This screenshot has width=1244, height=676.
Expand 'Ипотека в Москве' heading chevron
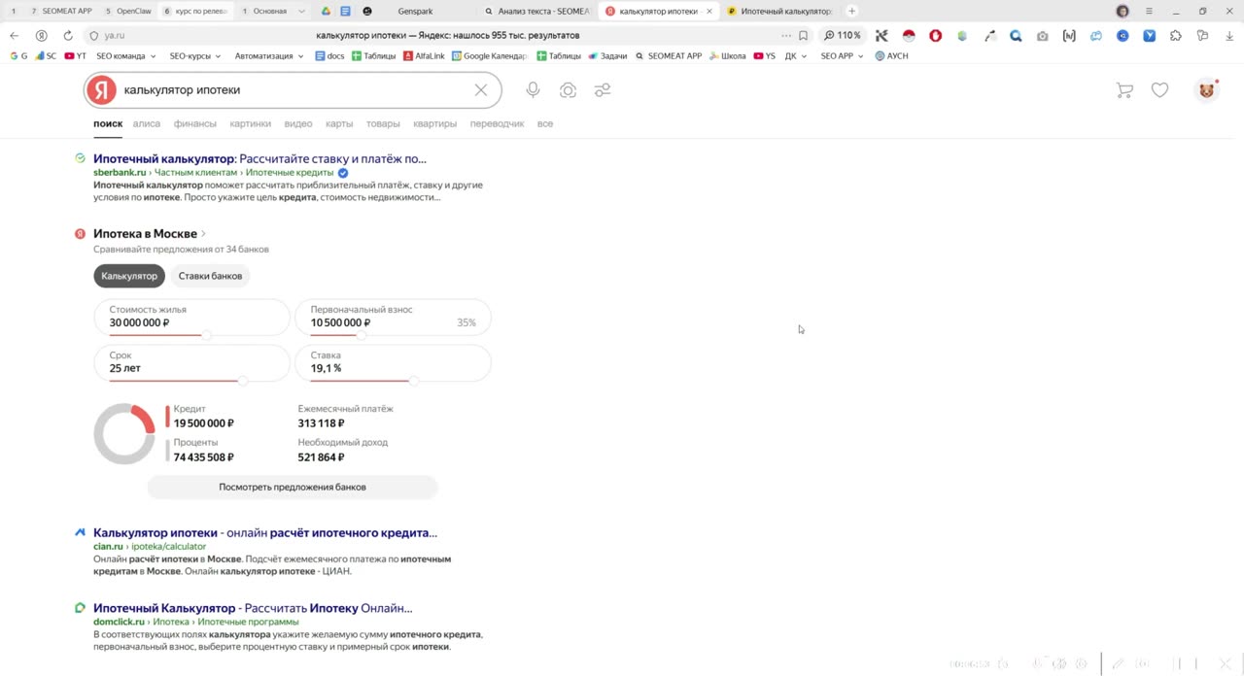coord(203,234)
